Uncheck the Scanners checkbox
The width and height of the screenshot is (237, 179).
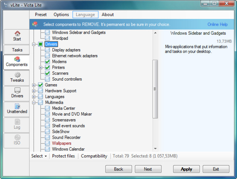[x=48, y=73]
